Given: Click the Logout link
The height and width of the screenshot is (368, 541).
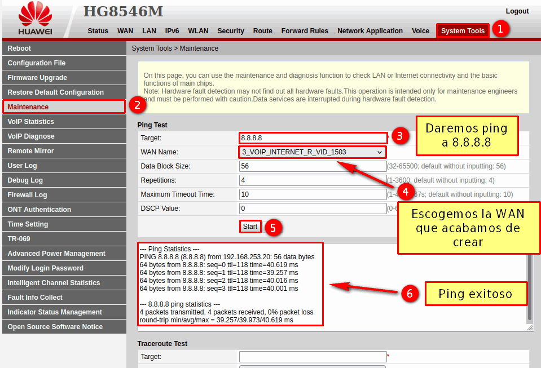Looking at the screenshot, I should (x=517, y=11).
